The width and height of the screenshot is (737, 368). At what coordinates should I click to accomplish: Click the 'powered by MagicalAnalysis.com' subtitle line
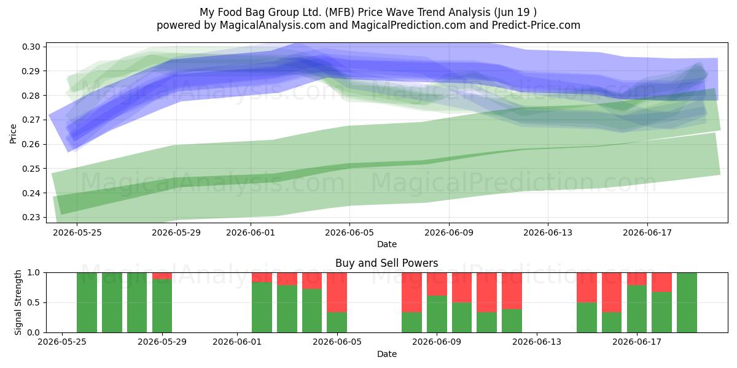tap(368, 25)
